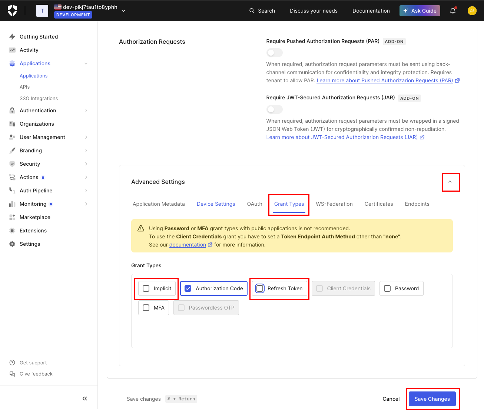Screen dimensions: 484x410
Task: Click the user avatar icon
Action: pyautogui.click(x=472, y=11)
